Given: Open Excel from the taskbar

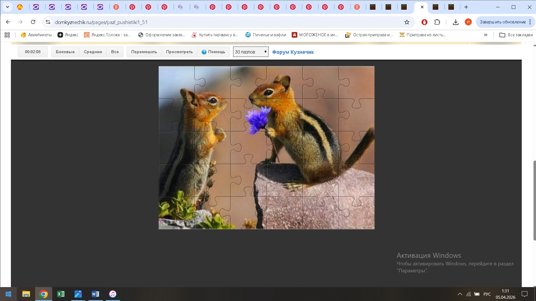Looking at the screenshot, I should pos(61,294).
